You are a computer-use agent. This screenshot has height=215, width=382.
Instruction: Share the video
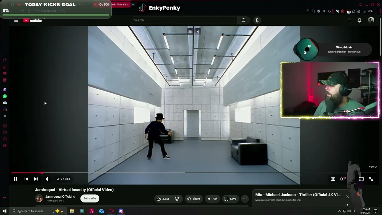click(193, 199)
